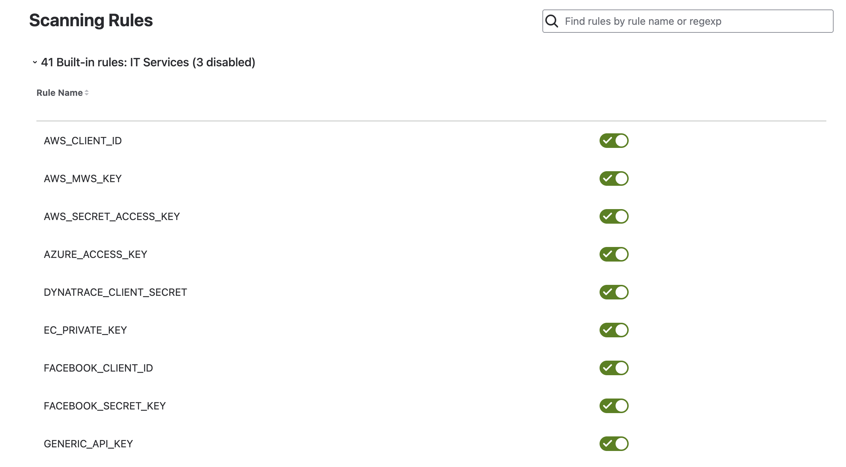Turn off the AWS_MWS_KEY rule
This screenshot has width=846, height=467.
(614, 178)
